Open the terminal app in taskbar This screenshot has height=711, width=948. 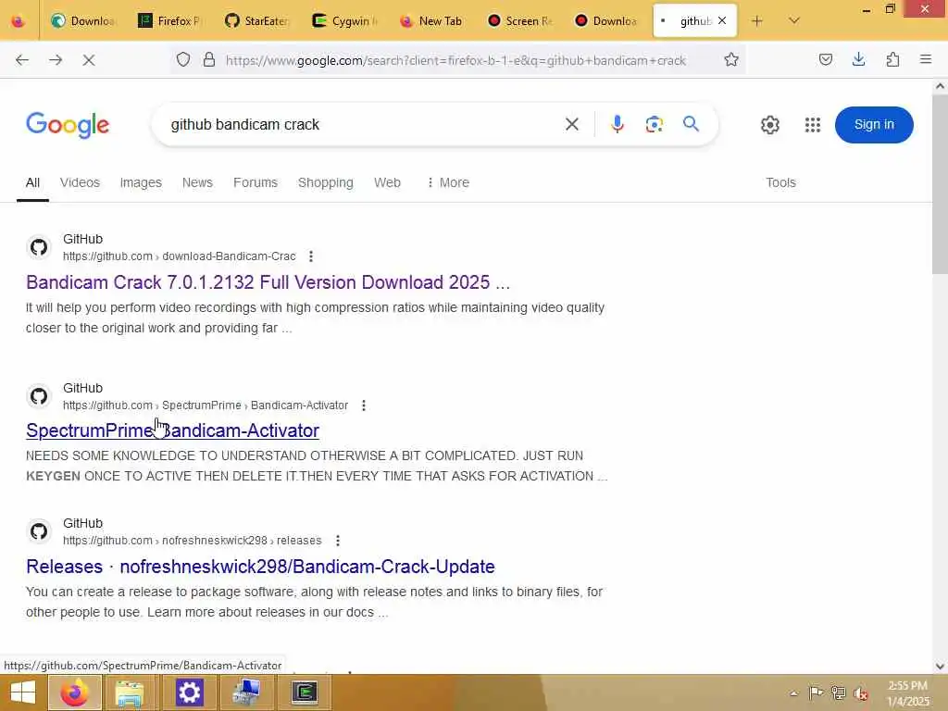(x=304, y=692)
